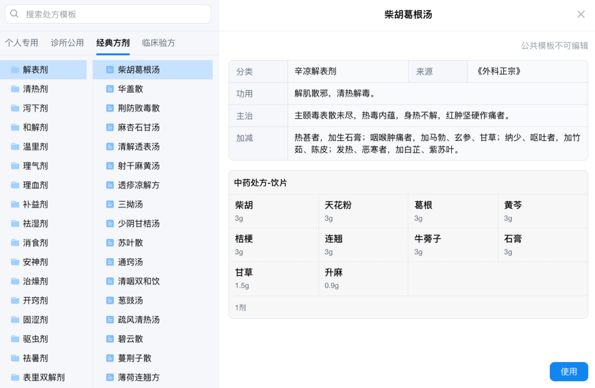Select the 荆防败毒散 formula
Viewport: 595px width, 388px height.
139,108
